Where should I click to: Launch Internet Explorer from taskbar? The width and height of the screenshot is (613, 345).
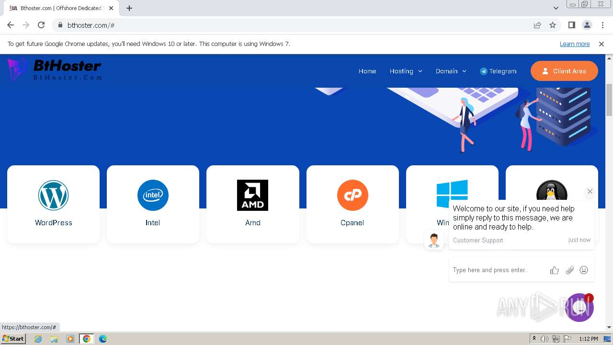[38, 339]
